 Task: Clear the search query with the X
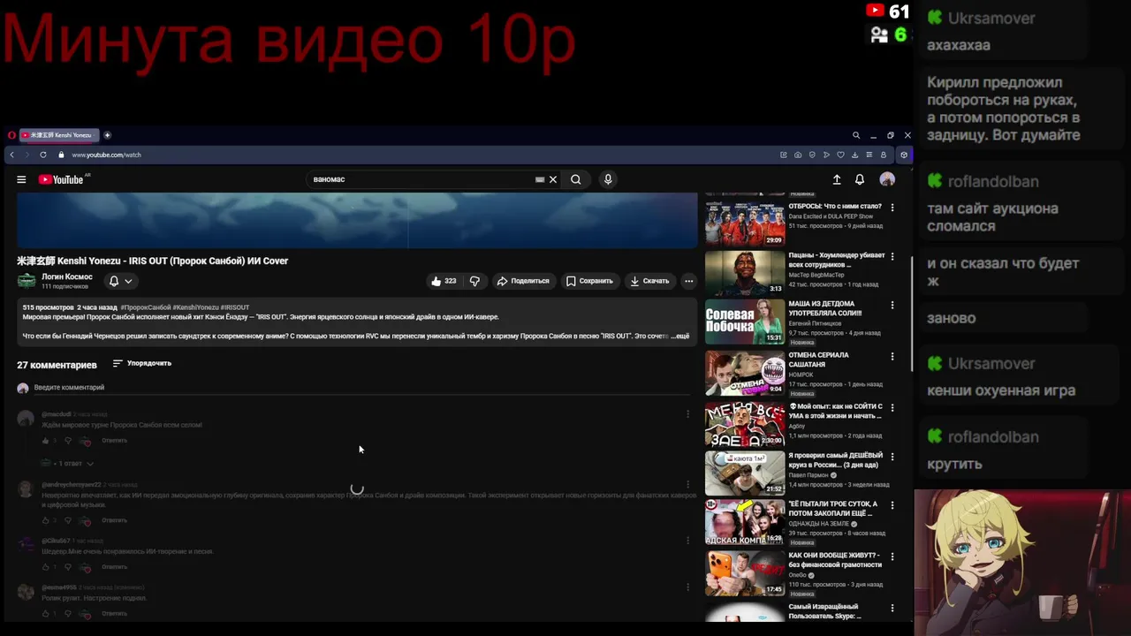553,179
